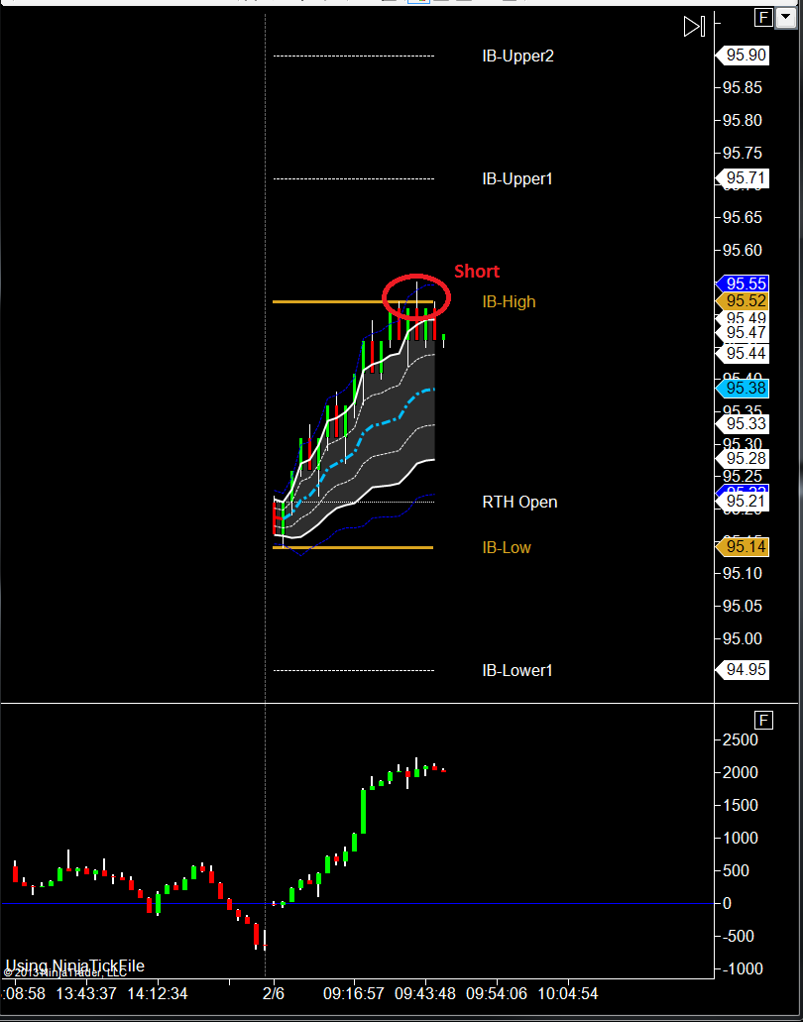Click the orange 95.52 price marker
The image size is (803, 1022).
point(743,301)
